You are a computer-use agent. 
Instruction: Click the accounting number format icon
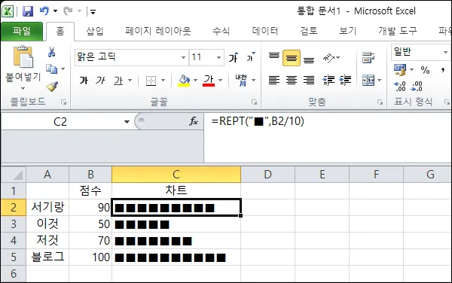400,70
